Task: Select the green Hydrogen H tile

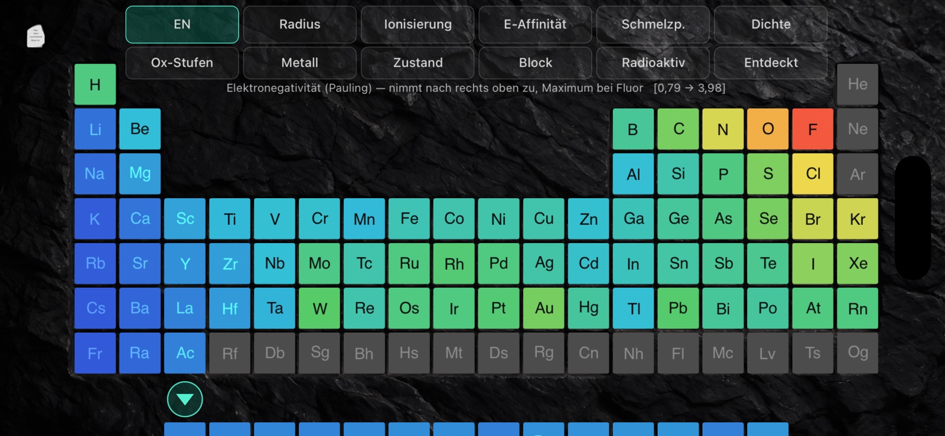Action: coord(95,84)
